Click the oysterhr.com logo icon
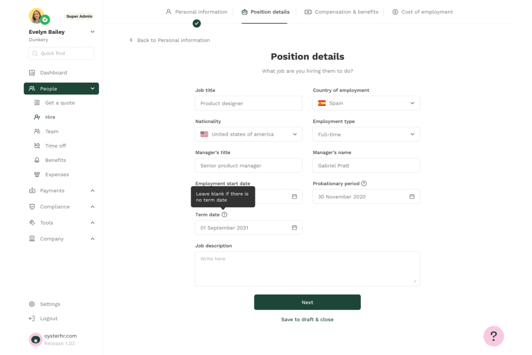 (36, 340)
